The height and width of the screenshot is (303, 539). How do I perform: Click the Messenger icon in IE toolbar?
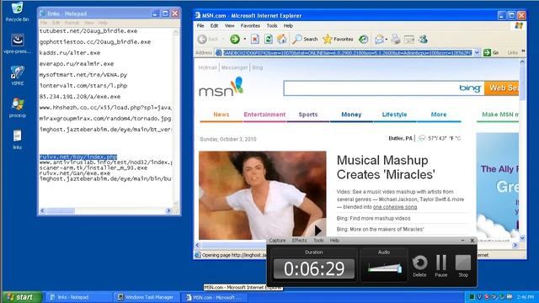[423, 40]
